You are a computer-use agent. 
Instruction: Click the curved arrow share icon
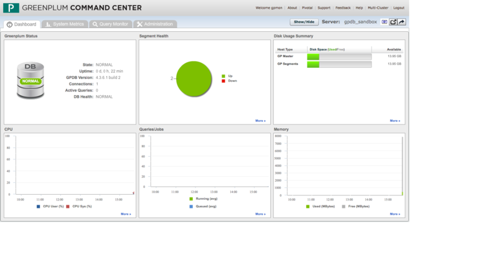coord(402,22)
